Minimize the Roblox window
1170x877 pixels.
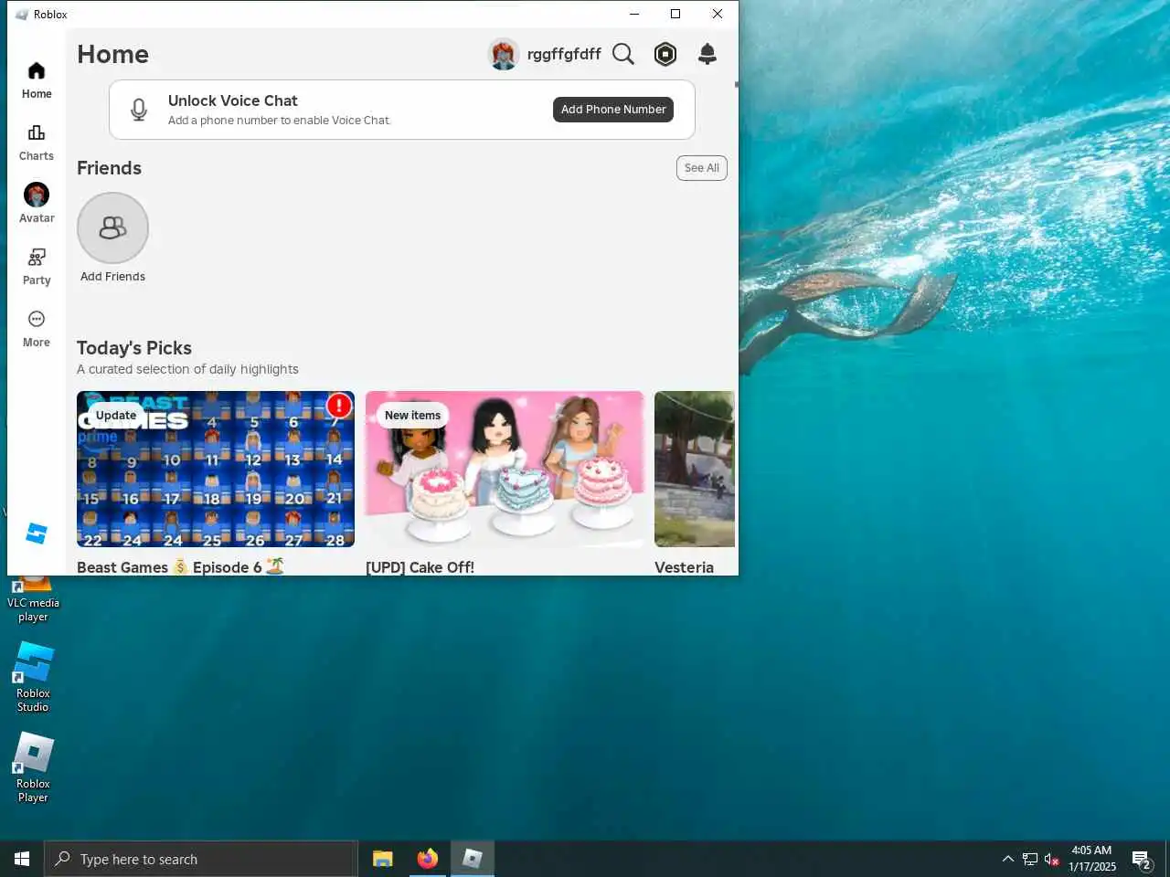(634, 14)
